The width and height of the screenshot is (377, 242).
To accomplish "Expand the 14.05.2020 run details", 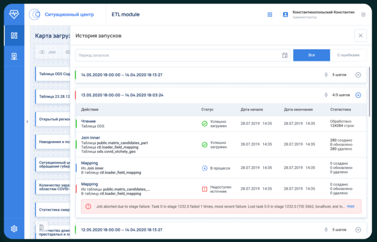I will pyautogui.click(x=358, y=75).
